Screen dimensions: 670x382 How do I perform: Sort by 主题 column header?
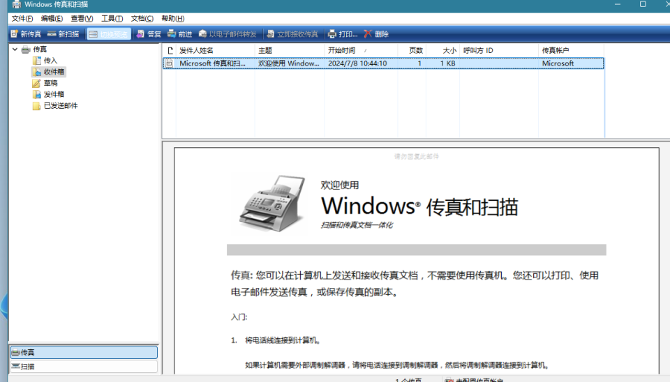click(289, 50)
